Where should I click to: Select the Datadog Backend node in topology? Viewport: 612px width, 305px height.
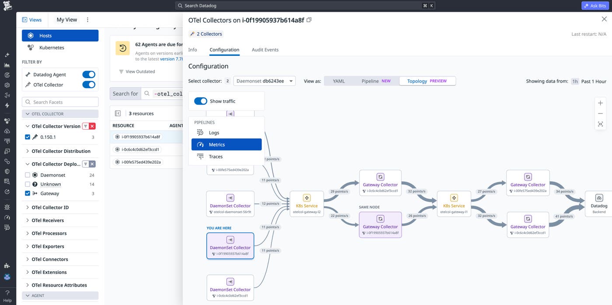point(599,204)
